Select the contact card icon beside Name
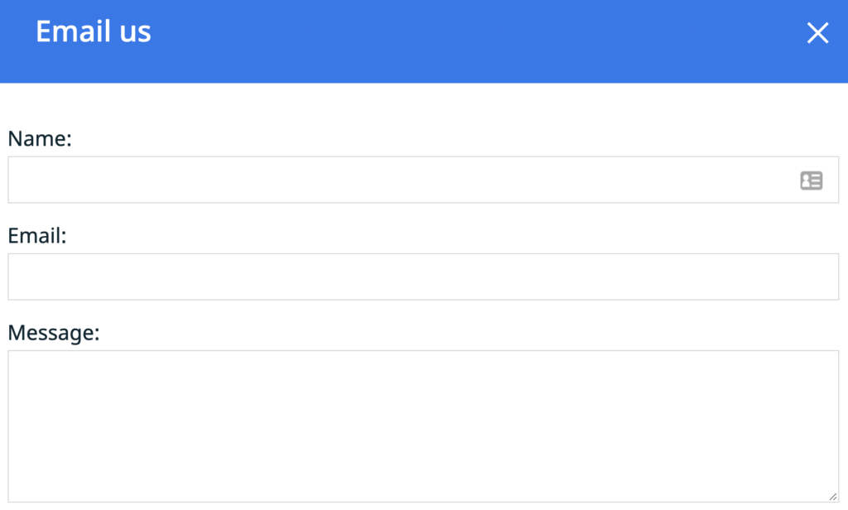The width and height of the screenshot is (848, 510). pyautogui.click(x=812, y=180)
